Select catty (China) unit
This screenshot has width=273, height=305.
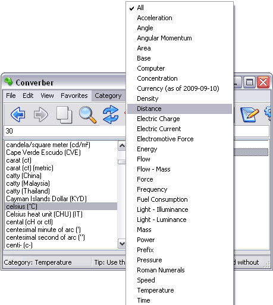pos(61,176)
